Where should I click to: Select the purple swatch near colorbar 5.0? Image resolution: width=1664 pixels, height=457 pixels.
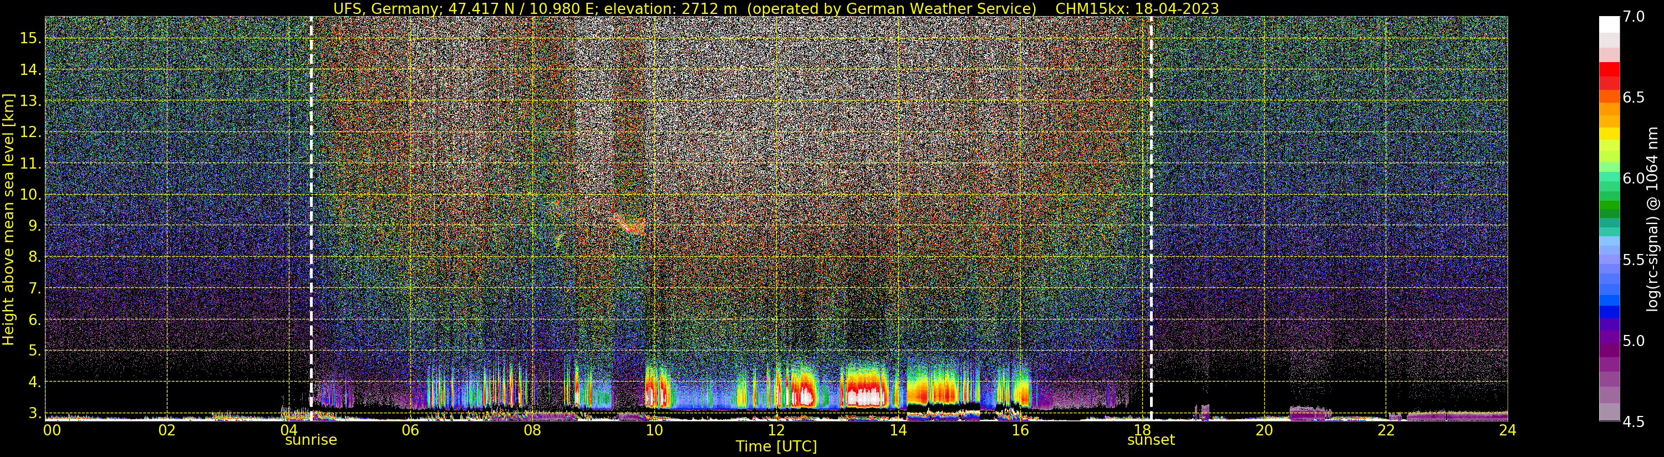pos(1609,339)
